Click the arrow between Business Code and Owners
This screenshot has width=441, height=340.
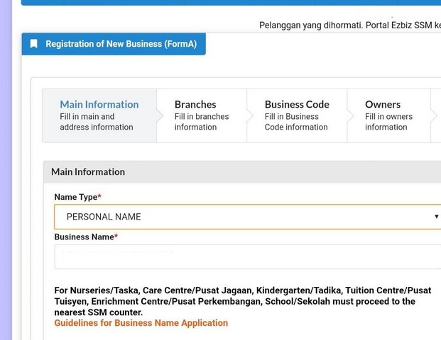[350, 115]
